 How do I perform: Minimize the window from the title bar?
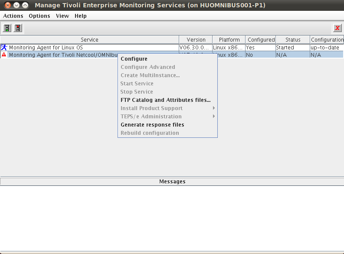tap(16, 5)
